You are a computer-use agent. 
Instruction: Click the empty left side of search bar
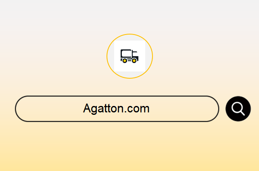coord(50,109)
